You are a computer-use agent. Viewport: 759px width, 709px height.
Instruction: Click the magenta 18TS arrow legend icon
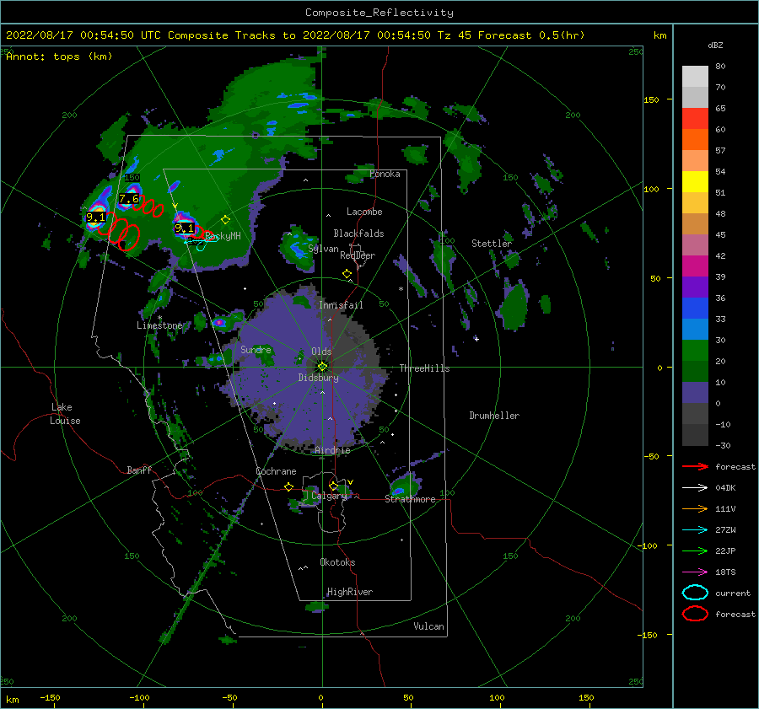click(695, 572)
